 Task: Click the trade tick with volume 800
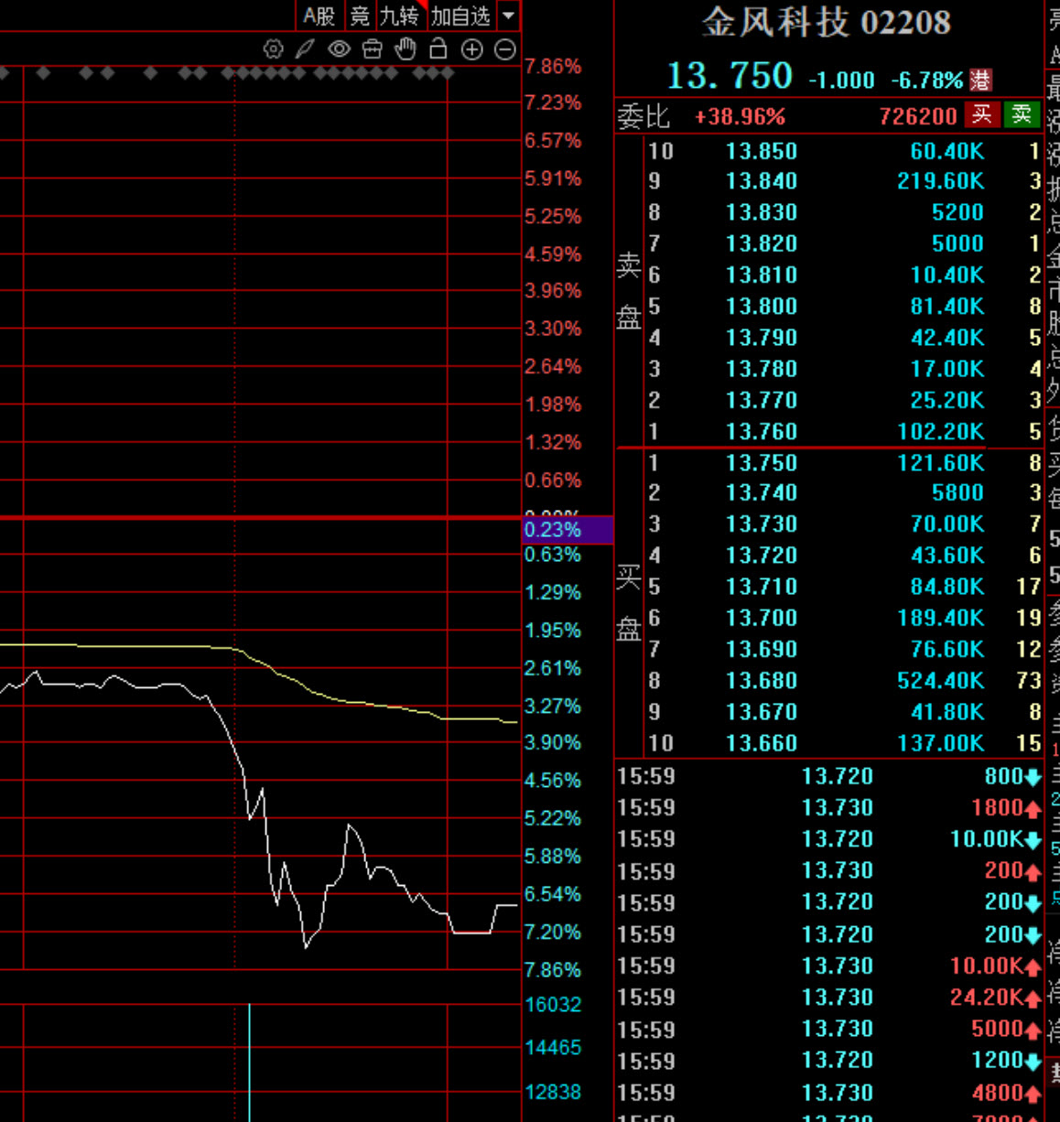pos(828,776)
